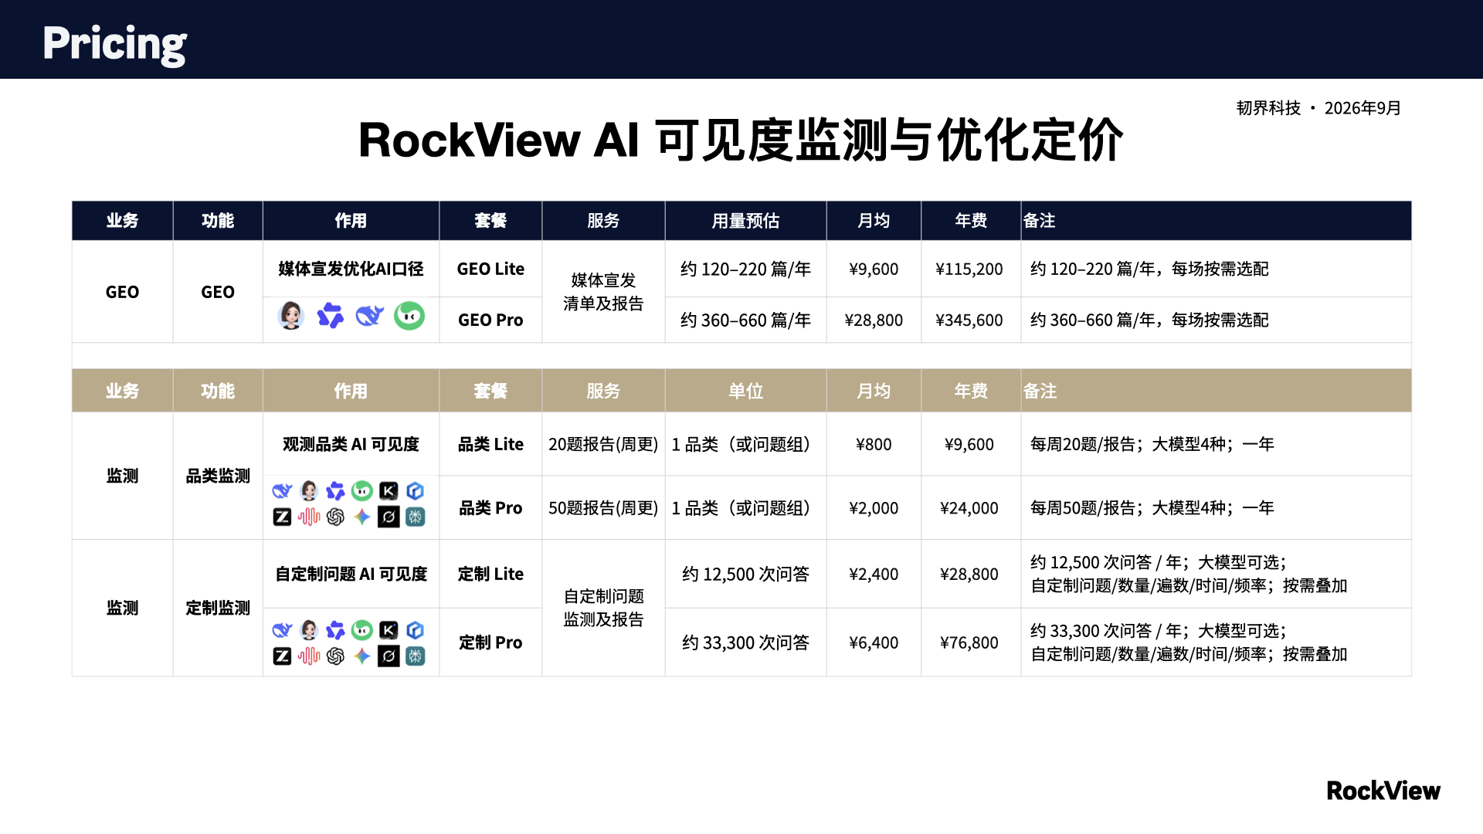This screenshot has height=834, width=1483.
Task: Click the teal Perplexity icon in 品类监测 row
Action: click(416, 517)
